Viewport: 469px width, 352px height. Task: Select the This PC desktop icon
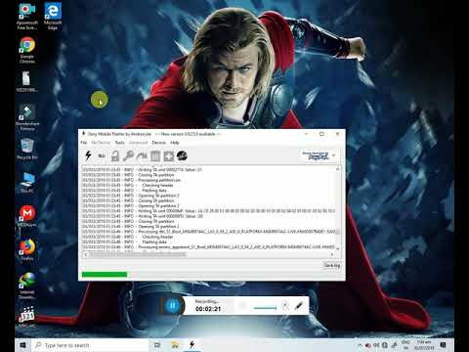point(27,183)
